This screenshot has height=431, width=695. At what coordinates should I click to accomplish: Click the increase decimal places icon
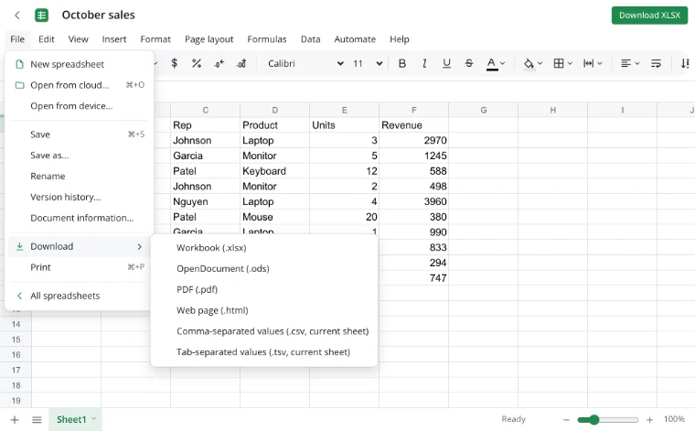click(241, 63)
